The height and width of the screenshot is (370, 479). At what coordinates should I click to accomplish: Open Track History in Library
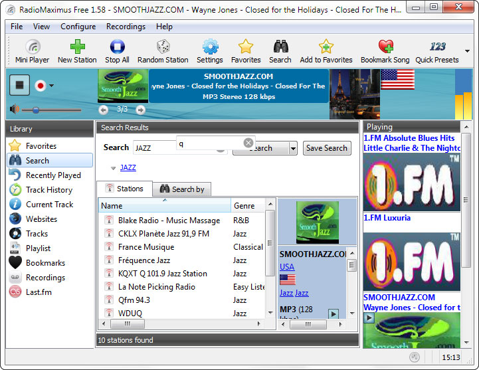point(50,190)
